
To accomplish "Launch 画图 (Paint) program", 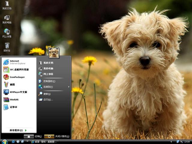I will (12, 85).
